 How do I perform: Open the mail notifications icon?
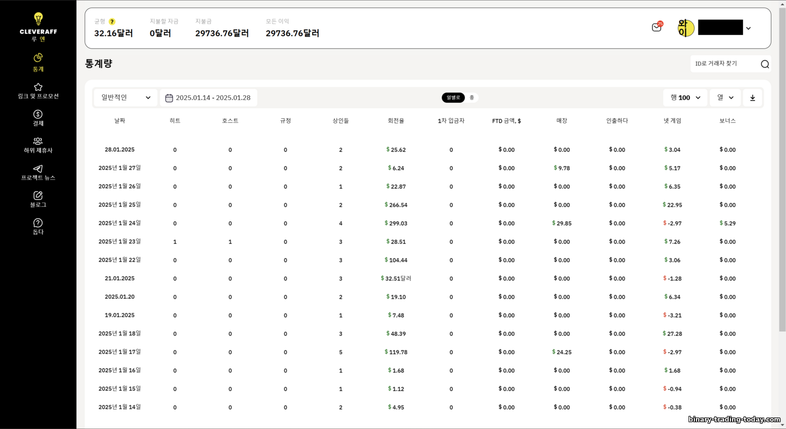coord(657,27)
